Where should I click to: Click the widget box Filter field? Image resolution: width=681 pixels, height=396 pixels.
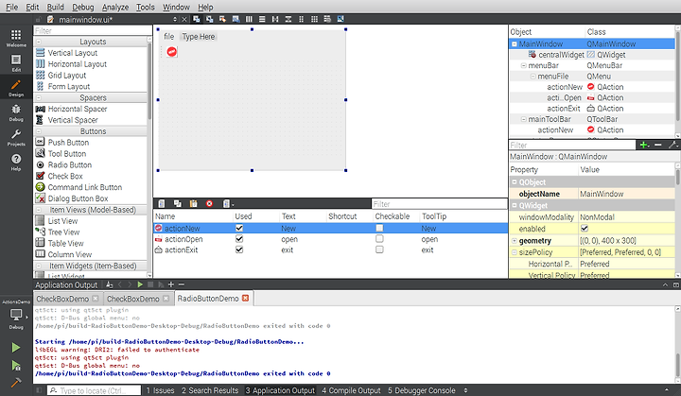pyautogui.click(x=93, y=31)
